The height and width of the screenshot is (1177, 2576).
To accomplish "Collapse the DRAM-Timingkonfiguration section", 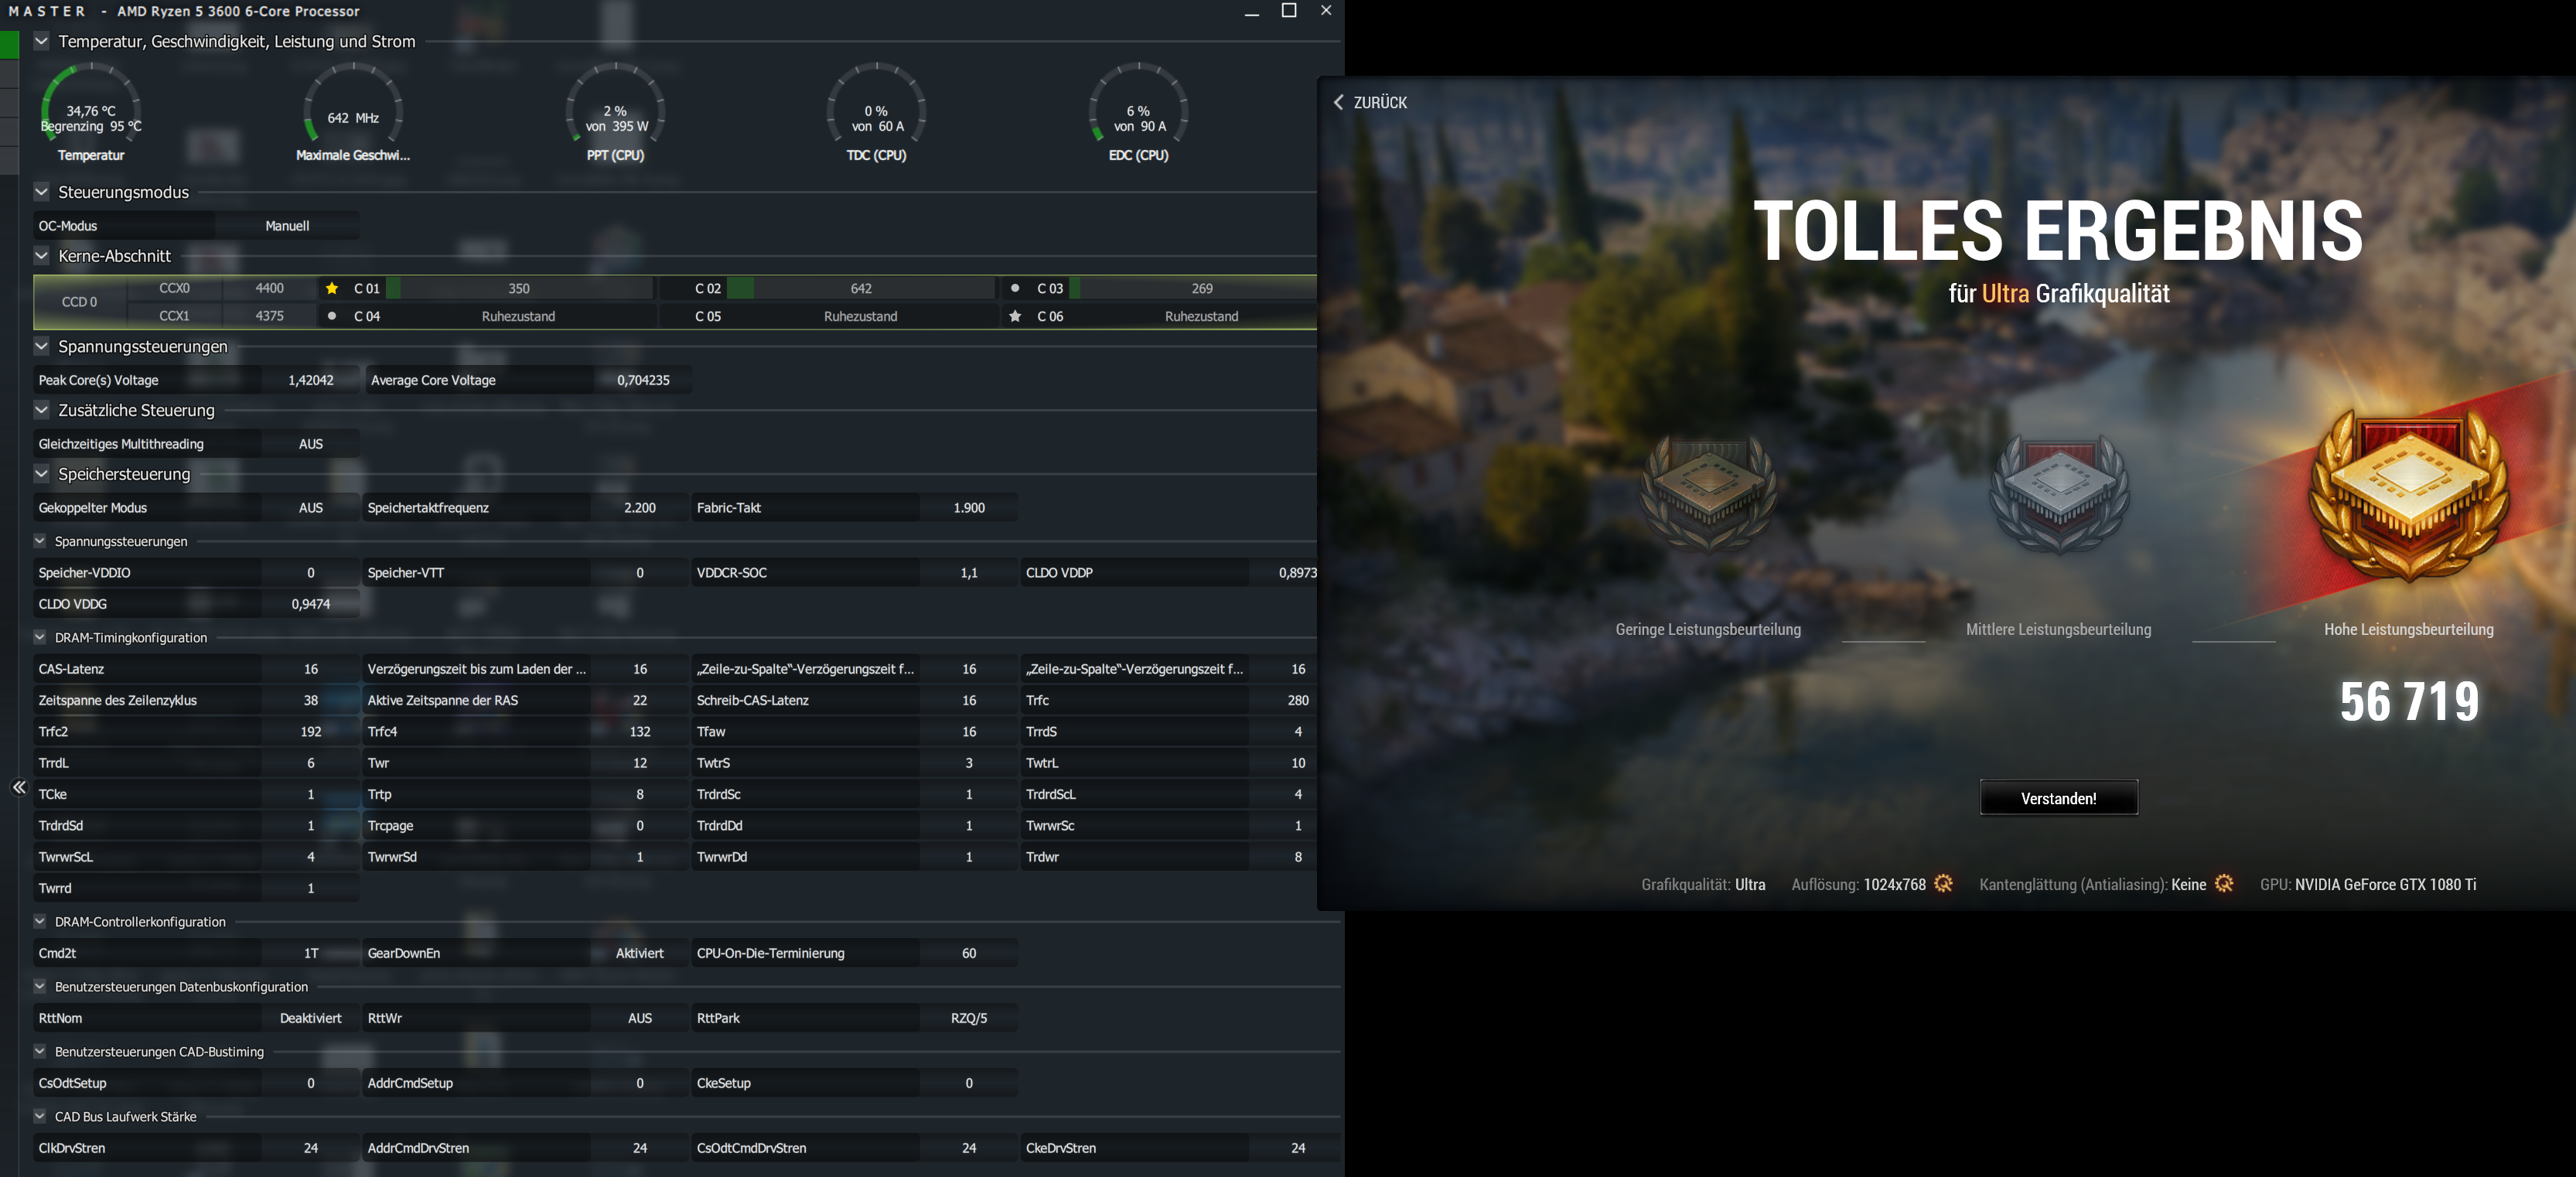I will (x=40, y=637).
